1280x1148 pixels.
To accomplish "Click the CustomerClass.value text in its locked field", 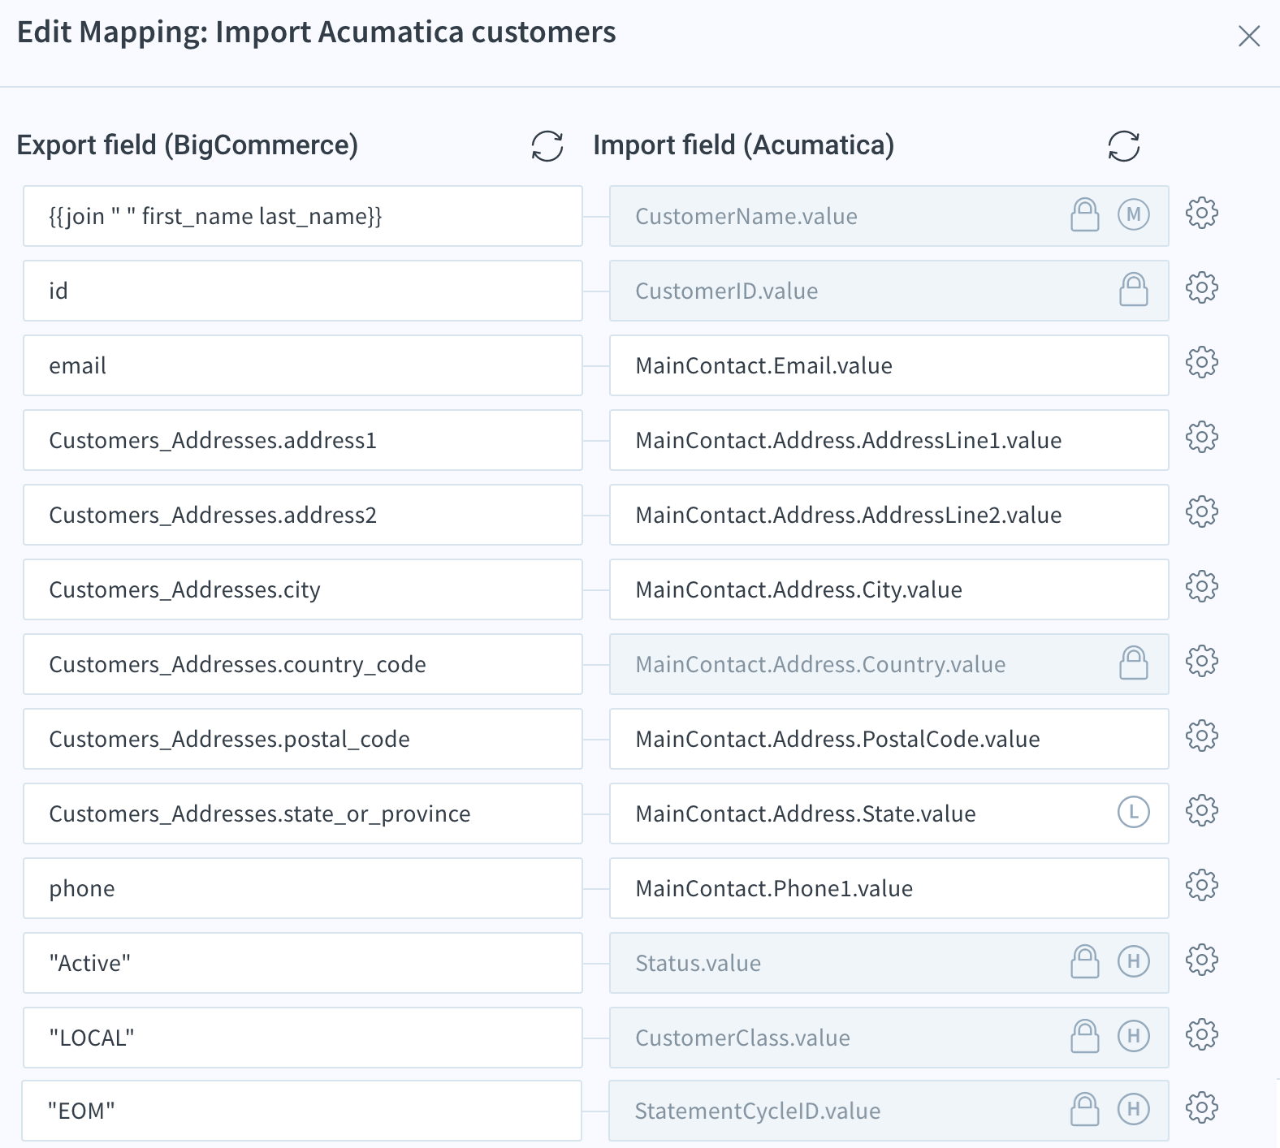I will pos(742,1038).
